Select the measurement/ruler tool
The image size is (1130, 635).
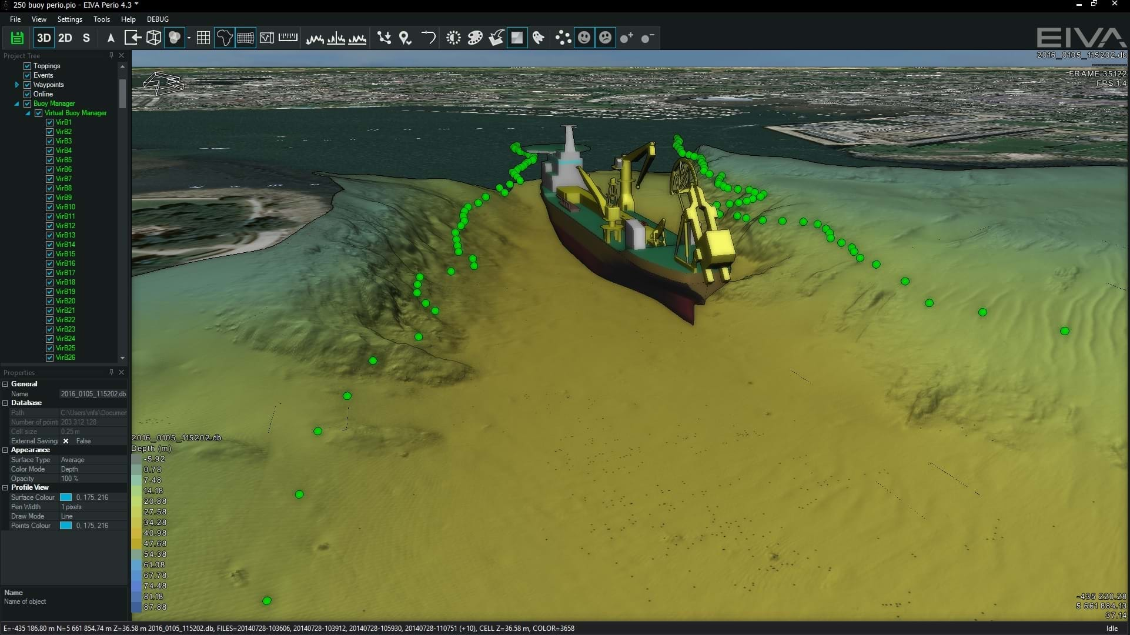[287, 37]
